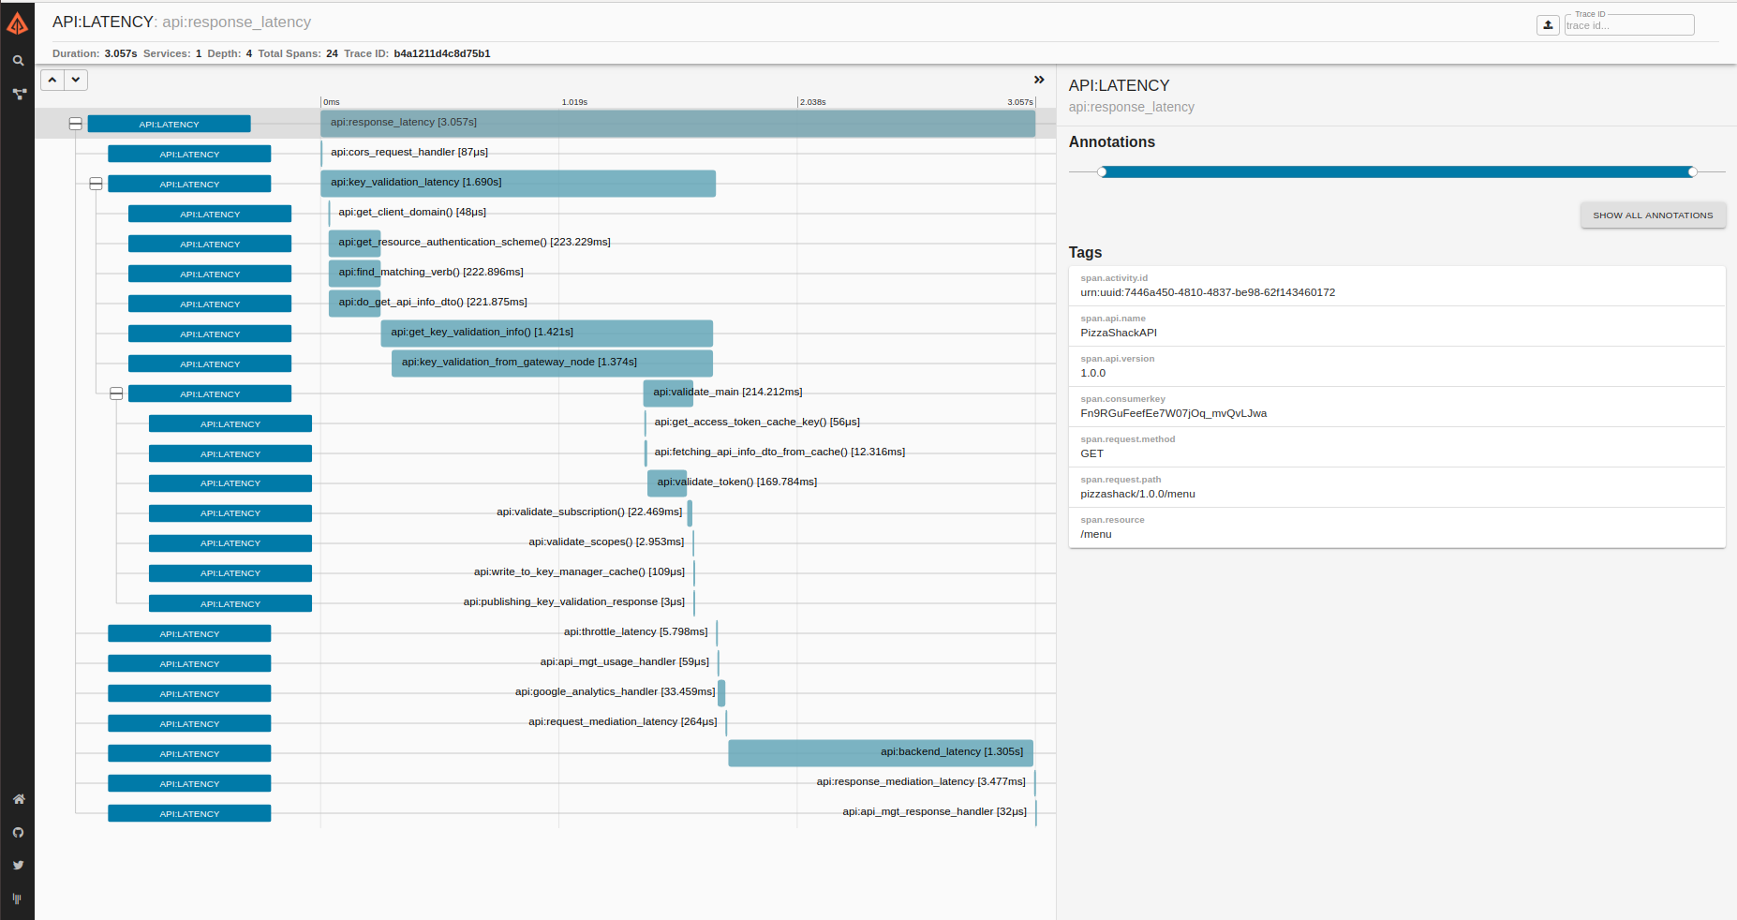Collapse the api:validate_main span children
Viewport: 1737px width, 920px height.
(116, 393)
